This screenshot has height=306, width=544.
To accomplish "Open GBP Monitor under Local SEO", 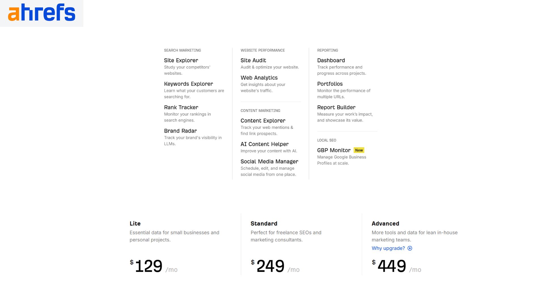I will [333, 150].
